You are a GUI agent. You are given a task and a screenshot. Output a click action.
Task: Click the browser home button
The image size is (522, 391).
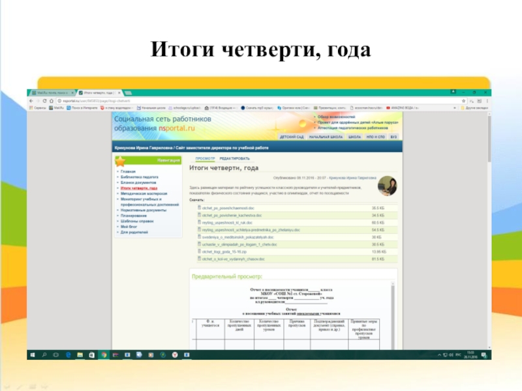tap(51, 101)
